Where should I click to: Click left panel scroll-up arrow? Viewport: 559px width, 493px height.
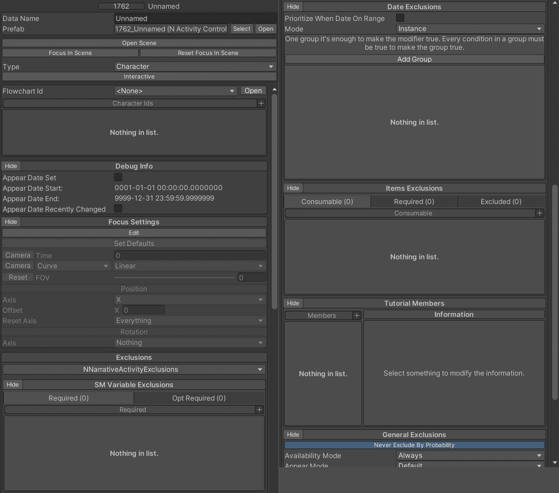pos(274,89)
